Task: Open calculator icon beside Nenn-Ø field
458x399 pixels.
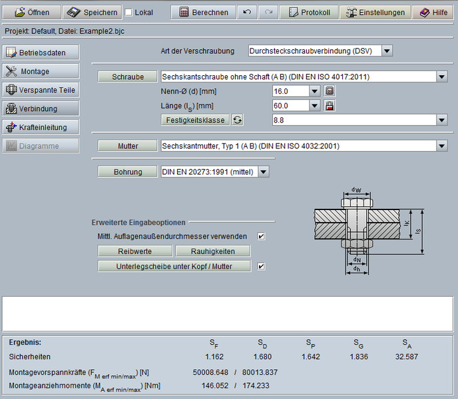Action: pyautogui.click(x=330, y=91)
